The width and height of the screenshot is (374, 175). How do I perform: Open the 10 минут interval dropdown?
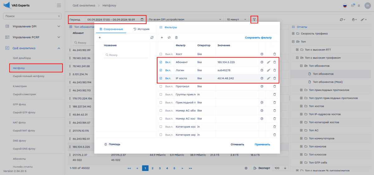pos(236,20)
